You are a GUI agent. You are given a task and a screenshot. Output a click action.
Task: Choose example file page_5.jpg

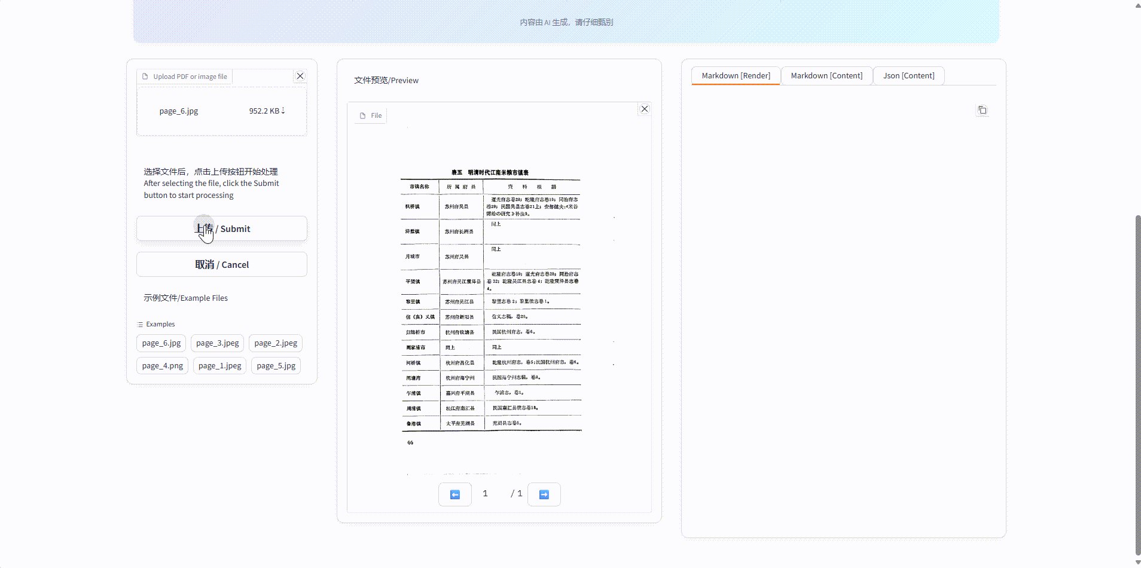coord(276,365)
